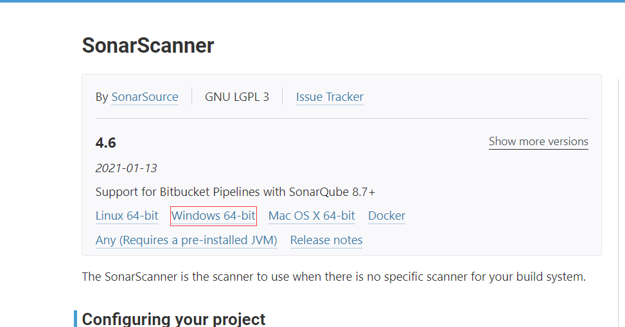Click the GNU LGPL 3 license text

coord(237,97)
